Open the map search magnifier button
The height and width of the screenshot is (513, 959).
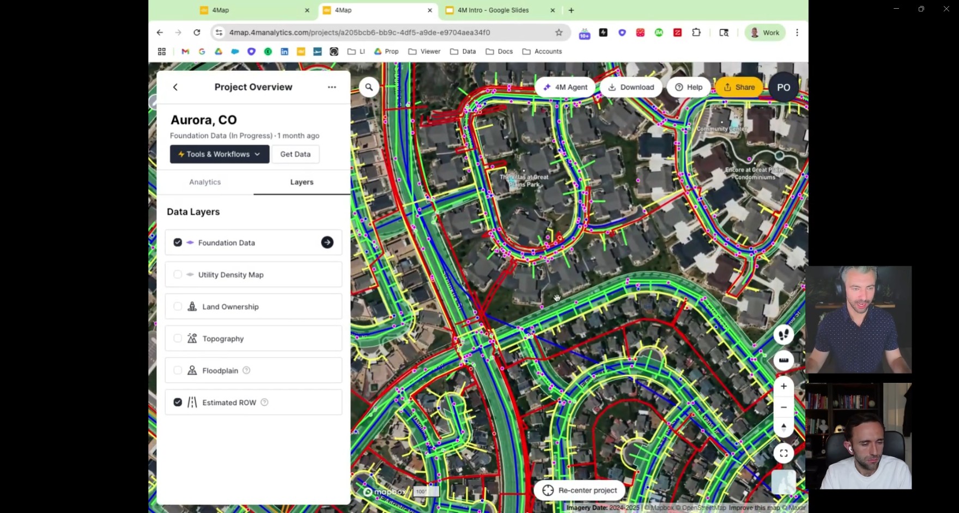(x=369, y=87)
